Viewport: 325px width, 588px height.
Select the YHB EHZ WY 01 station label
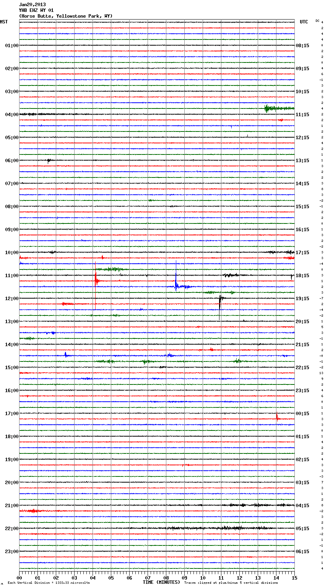click(x=36, y=10)
